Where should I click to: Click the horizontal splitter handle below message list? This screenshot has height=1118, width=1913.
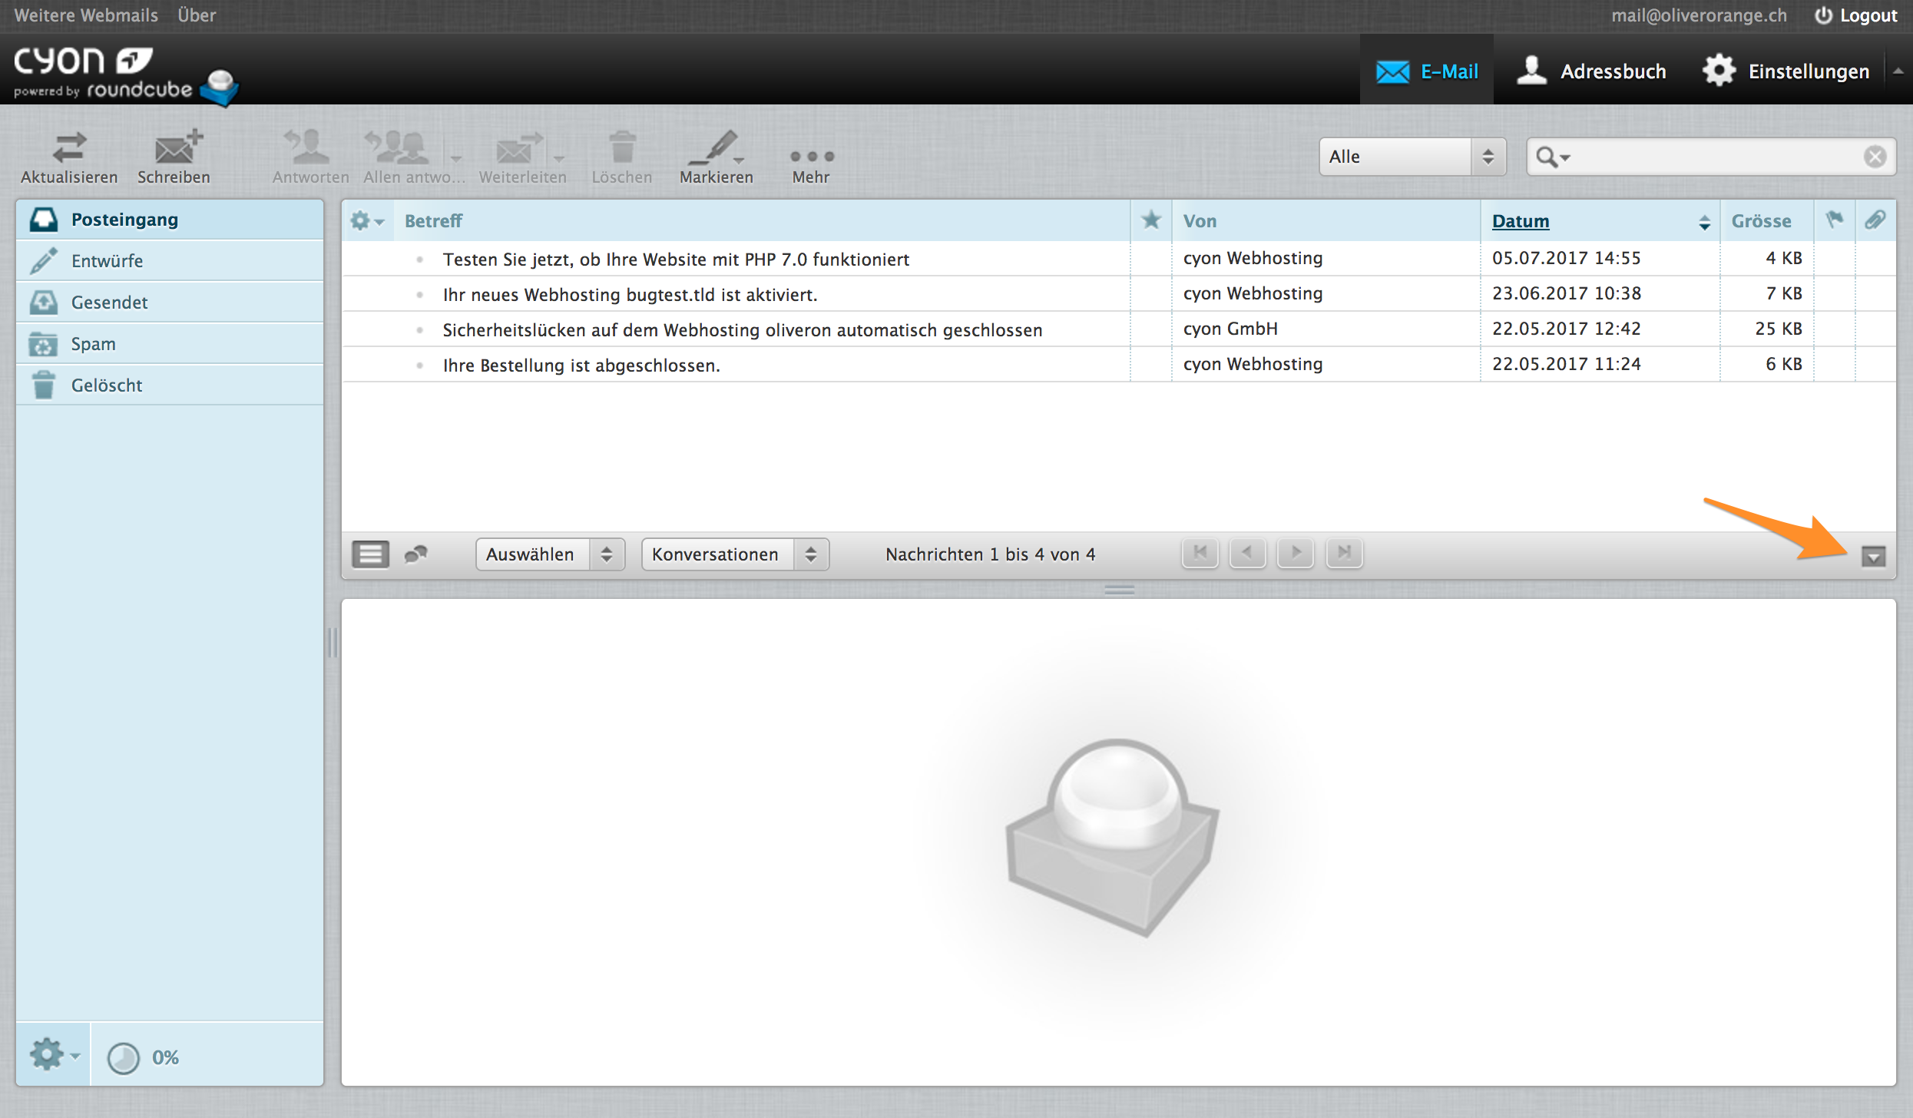[1118, 590]
